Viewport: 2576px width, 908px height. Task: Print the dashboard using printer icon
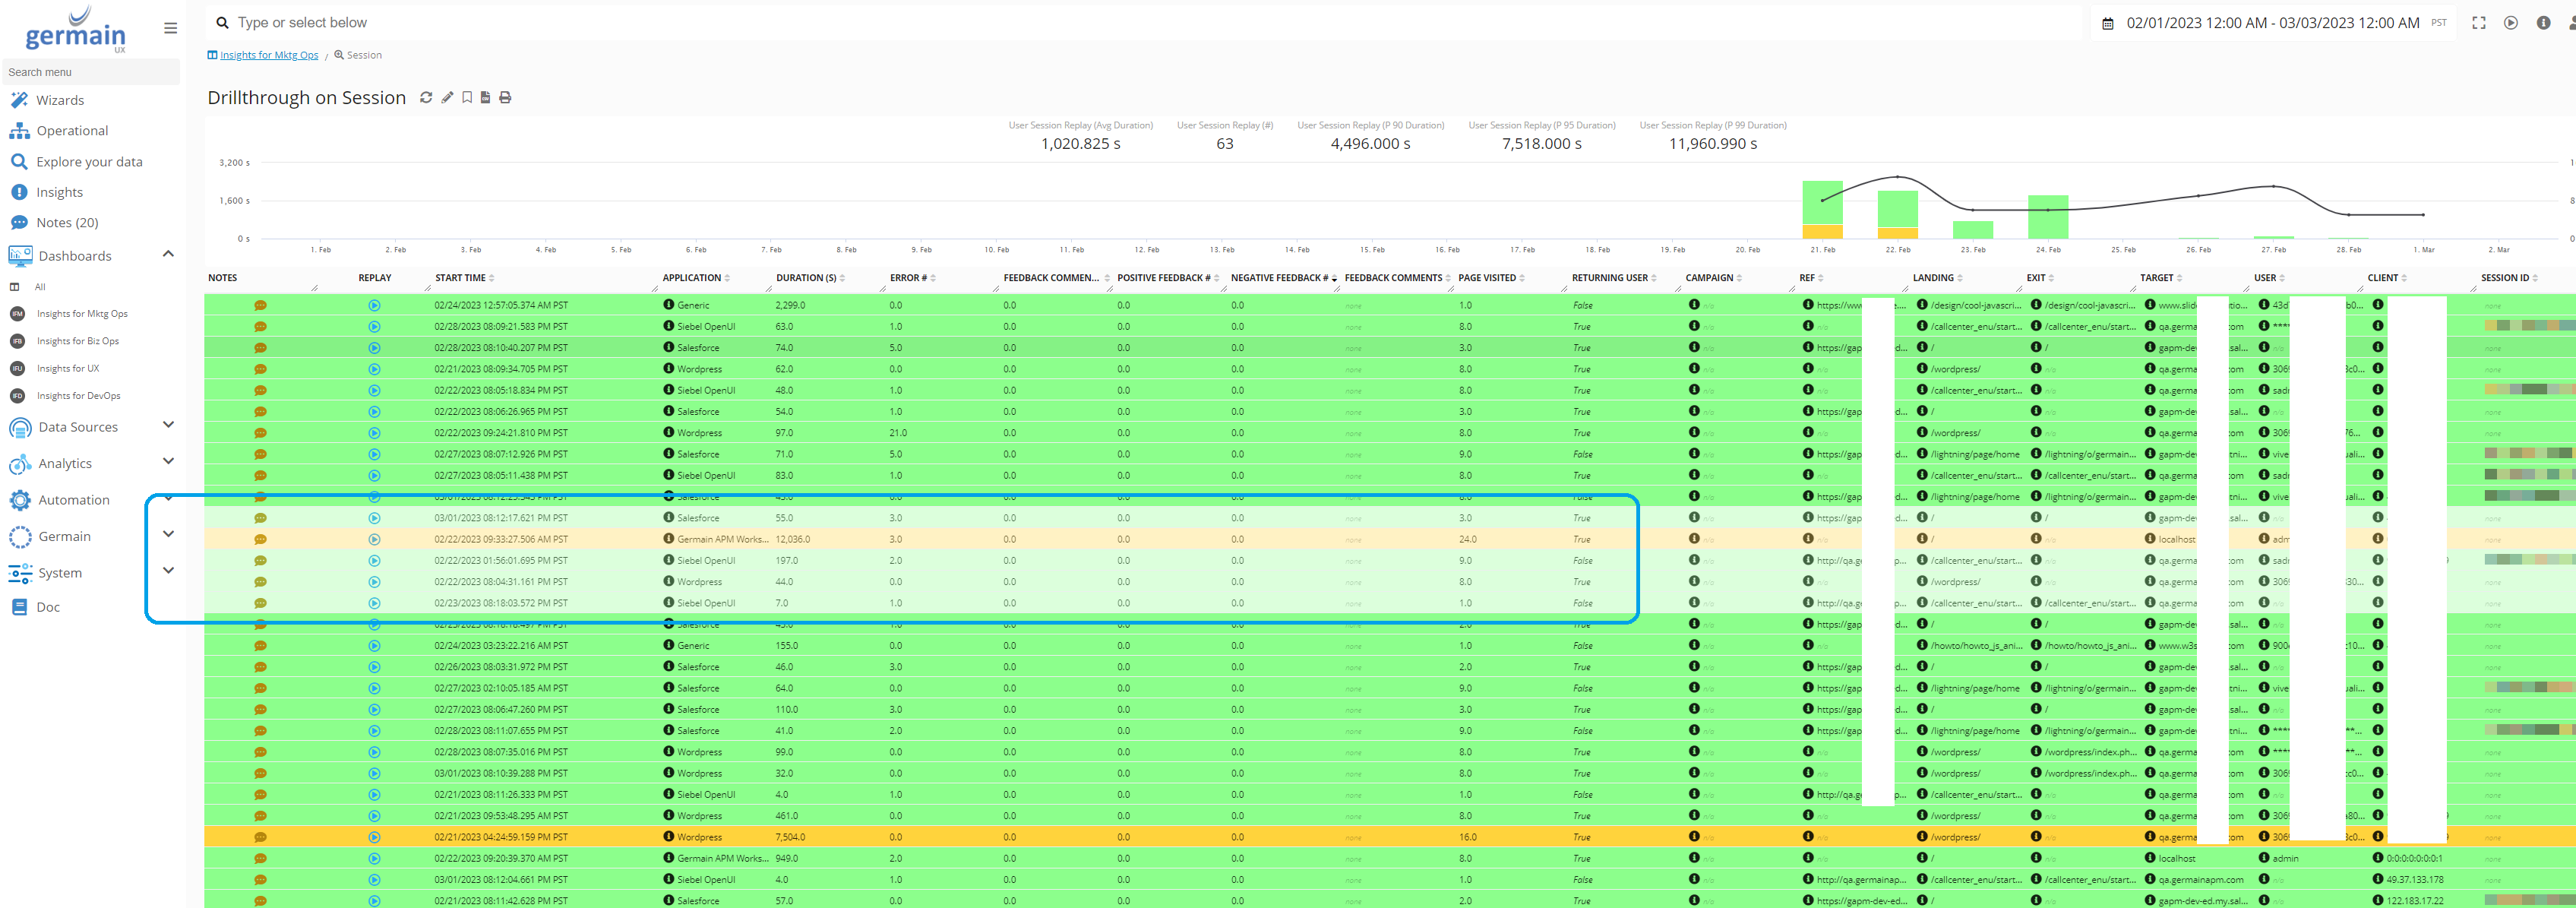(505, 97)
